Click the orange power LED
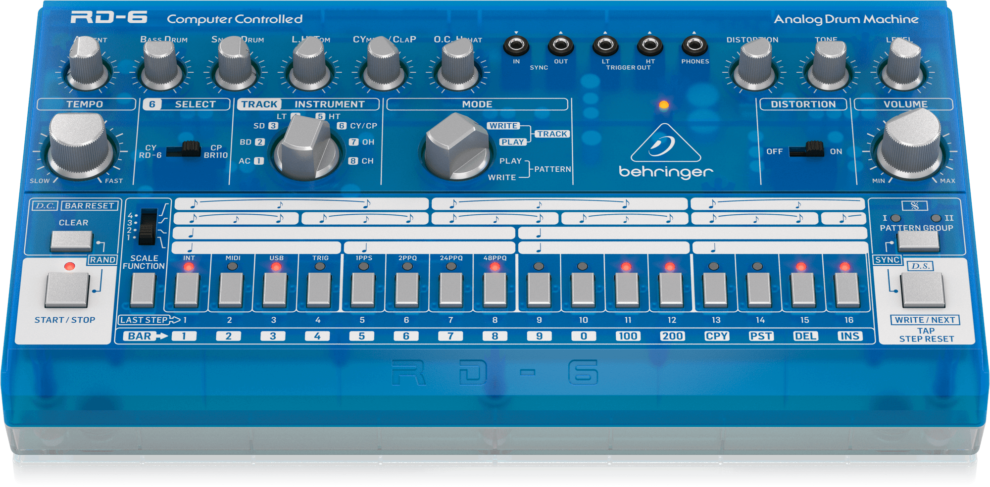Viewport: 990px width, 487px height. [664, 105]
